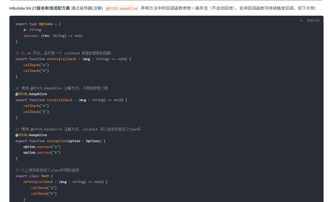Click the comment starting with 以 on 开头
The image size is (328, 202).
(63, 53)
